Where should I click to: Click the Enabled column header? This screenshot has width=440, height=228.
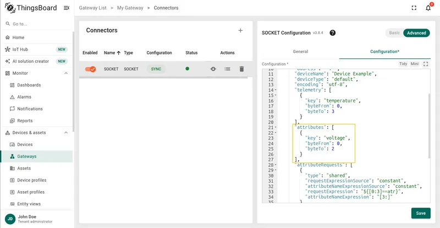pos(90,52)
